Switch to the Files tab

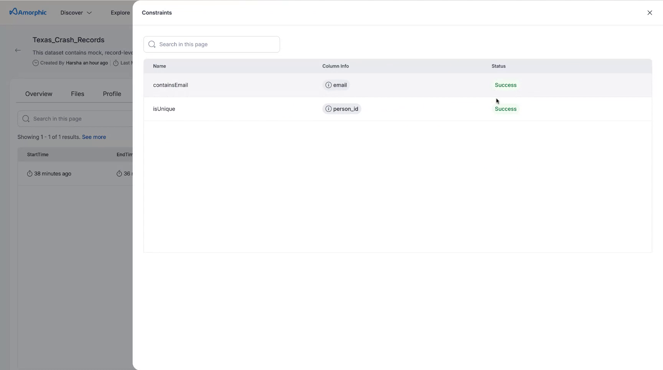78,94
